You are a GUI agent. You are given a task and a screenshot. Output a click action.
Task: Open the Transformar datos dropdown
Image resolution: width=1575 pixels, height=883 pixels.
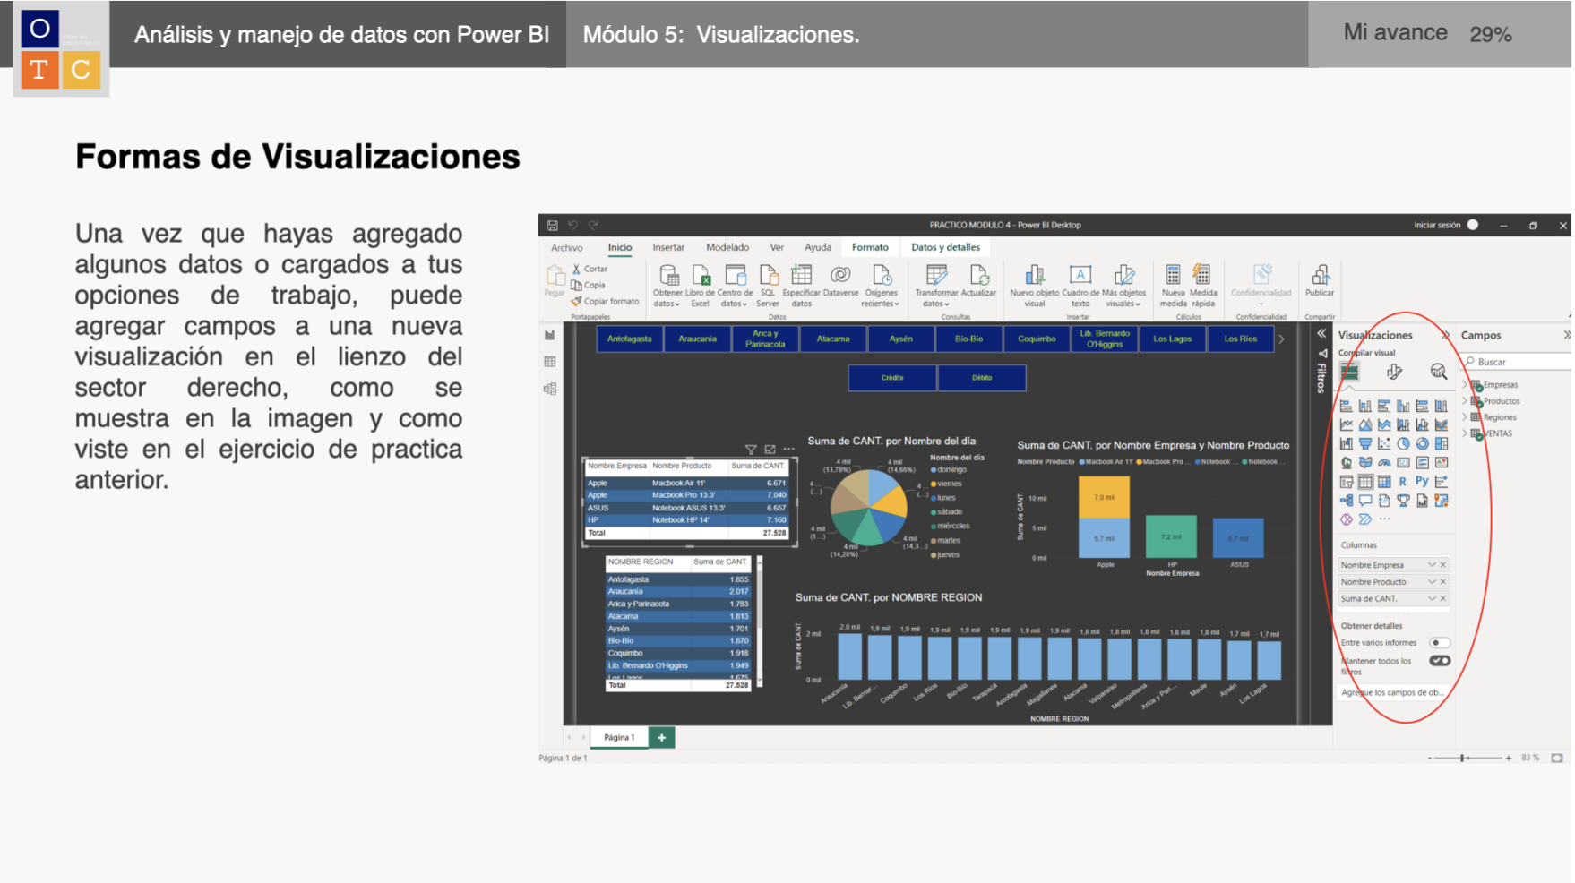(x=936, y=286)
